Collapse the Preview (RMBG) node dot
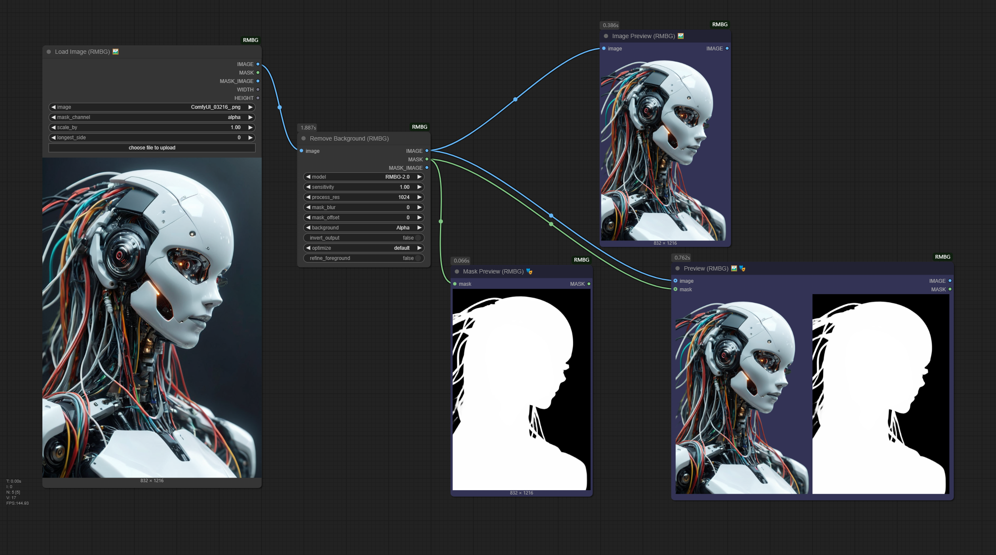The height and width of the screenshot is (555, 996). point(678,268)
